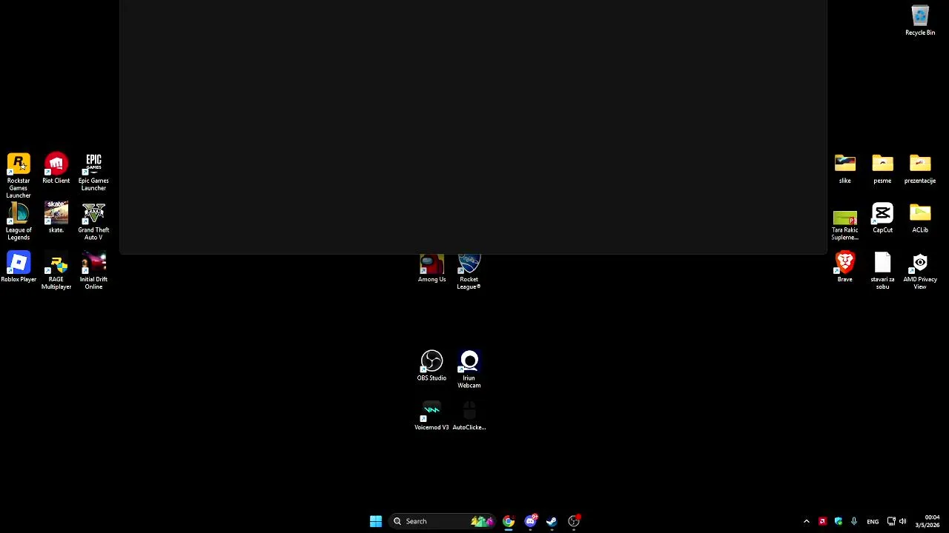Select the slike folder

(x=845, y=169)
